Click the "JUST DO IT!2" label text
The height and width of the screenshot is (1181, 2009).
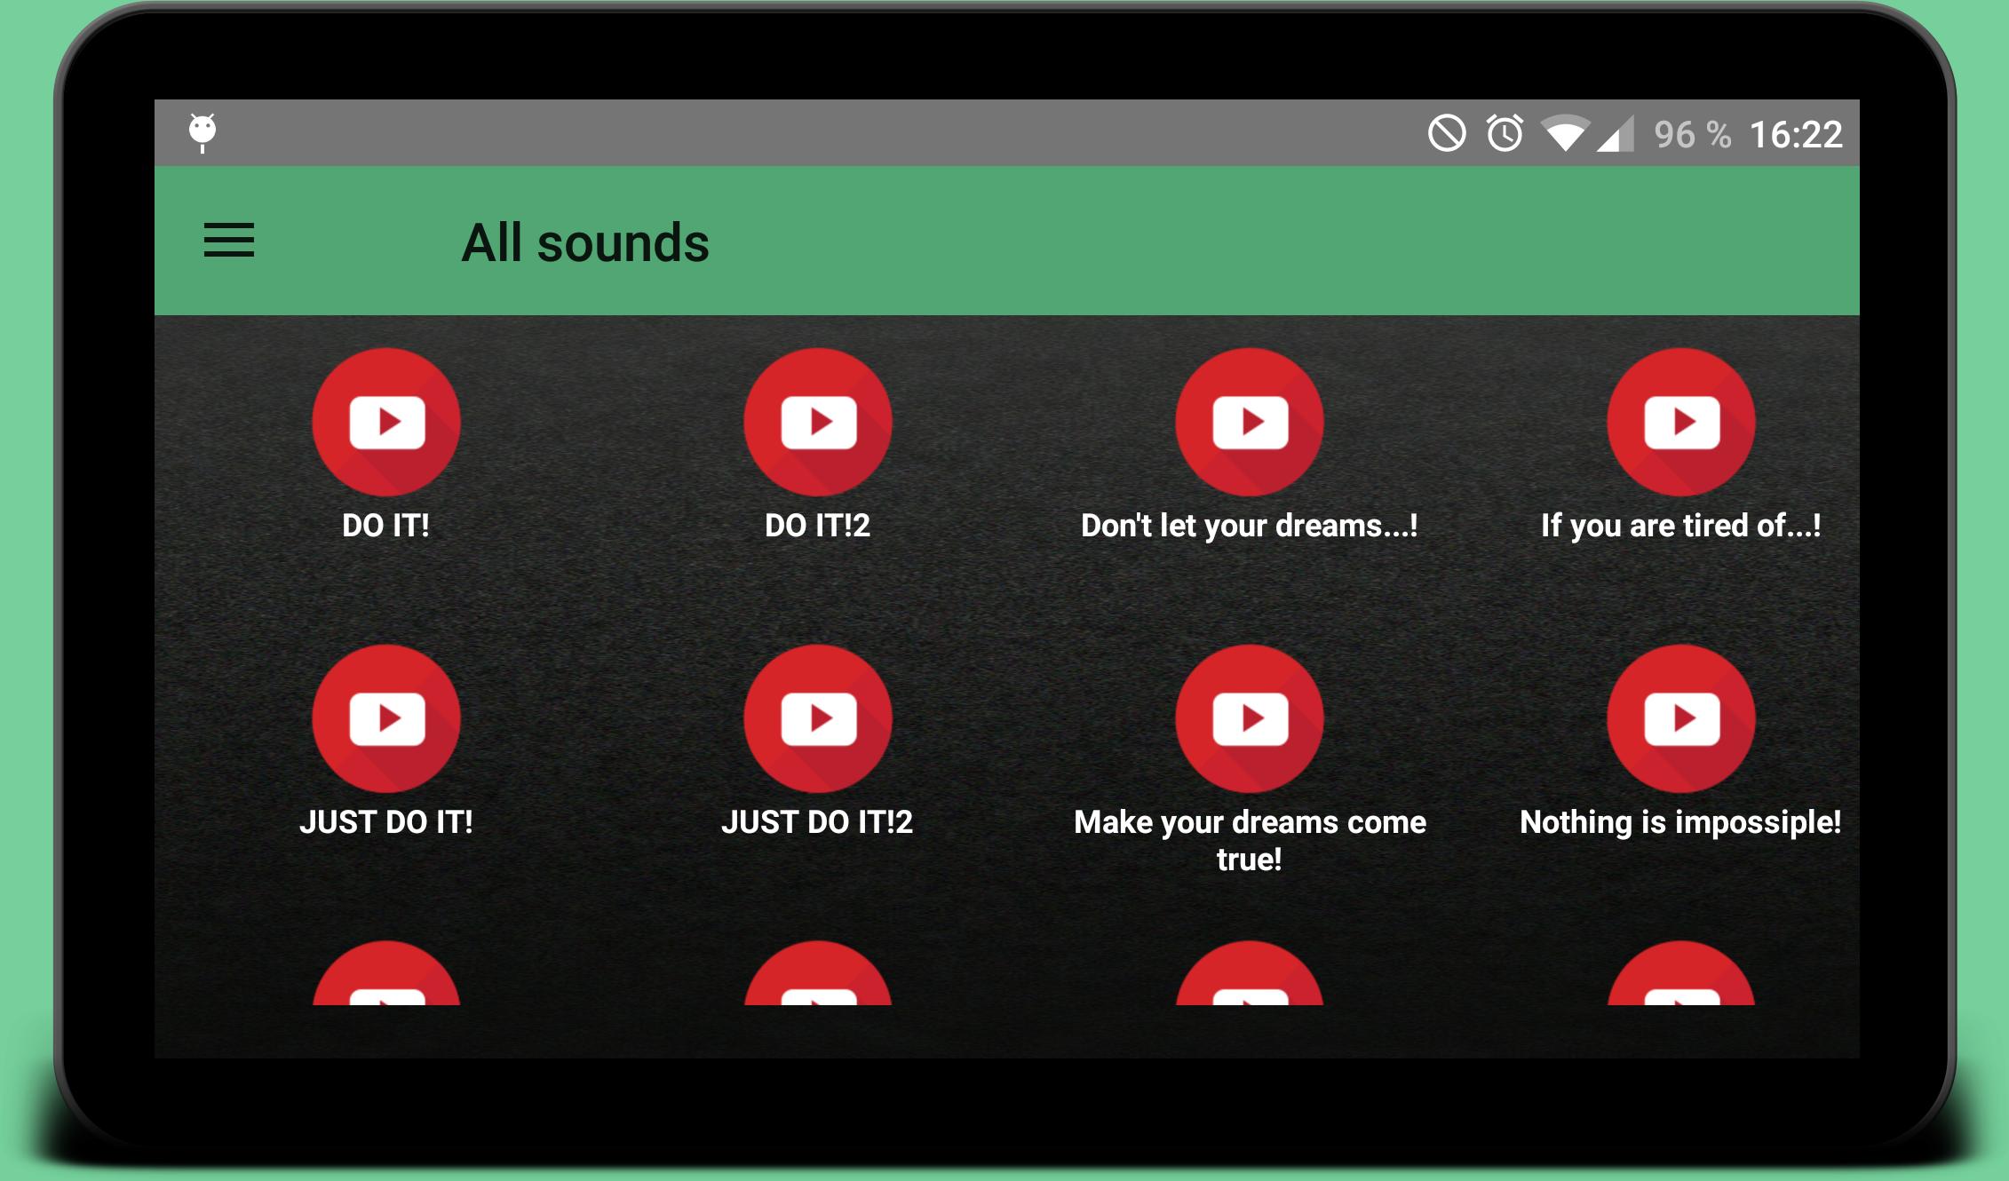coord(818,822)
